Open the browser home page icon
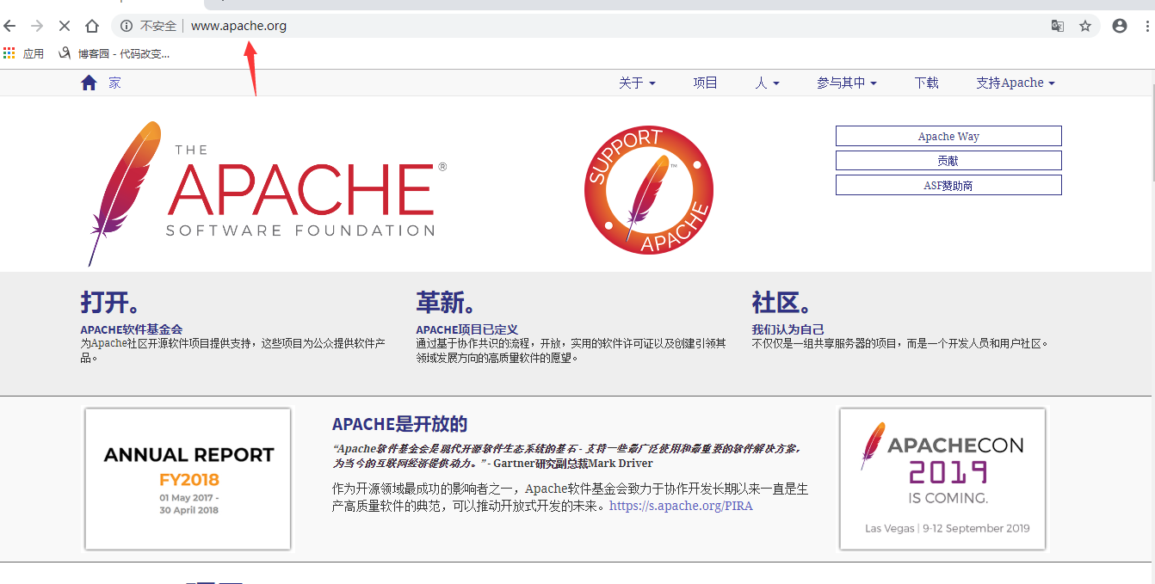1155x584 pixels. 92,26
